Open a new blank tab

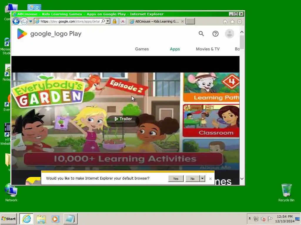pyautogui.click(x=190, y=21)
